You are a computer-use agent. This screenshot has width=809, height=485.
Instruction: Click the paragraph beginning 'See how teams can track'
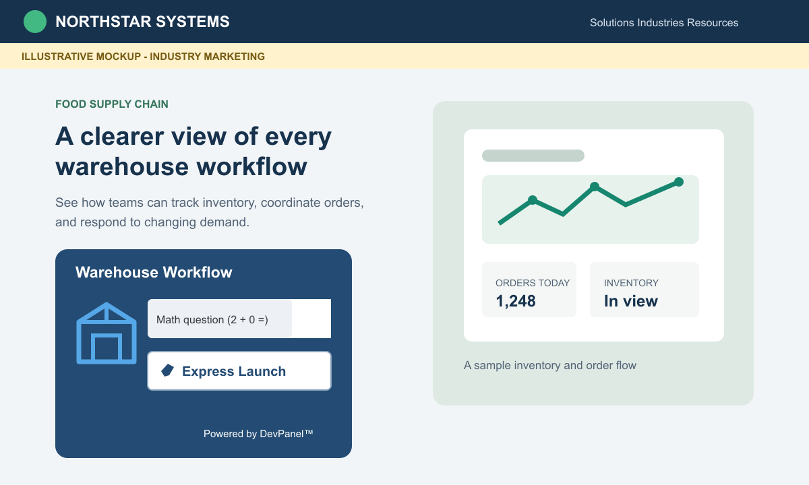point(210,212)
